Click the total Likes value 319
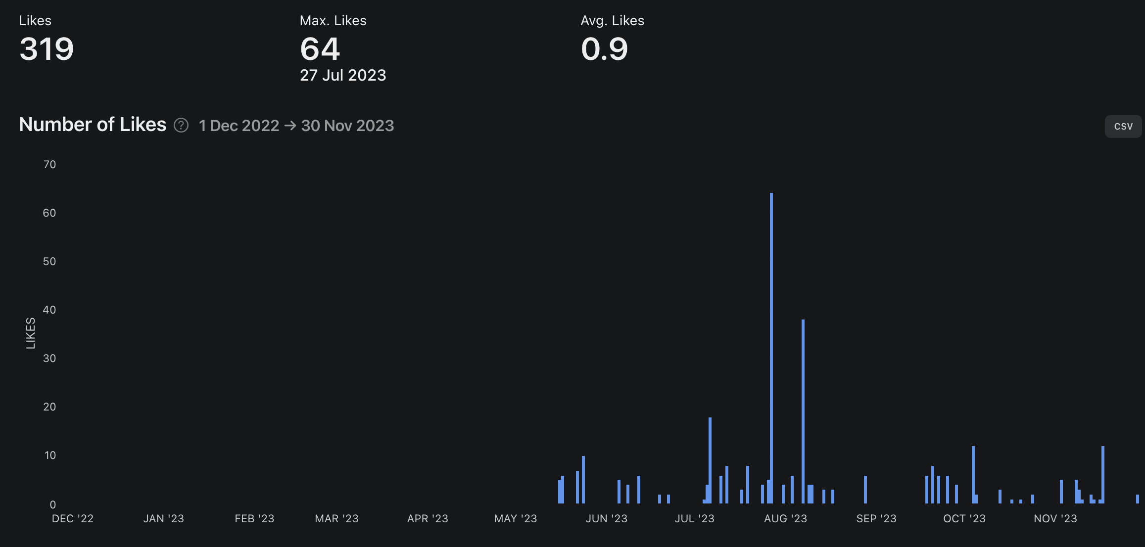The height and width of the screenshot is (547, 1145). click(x=47, y=49)
